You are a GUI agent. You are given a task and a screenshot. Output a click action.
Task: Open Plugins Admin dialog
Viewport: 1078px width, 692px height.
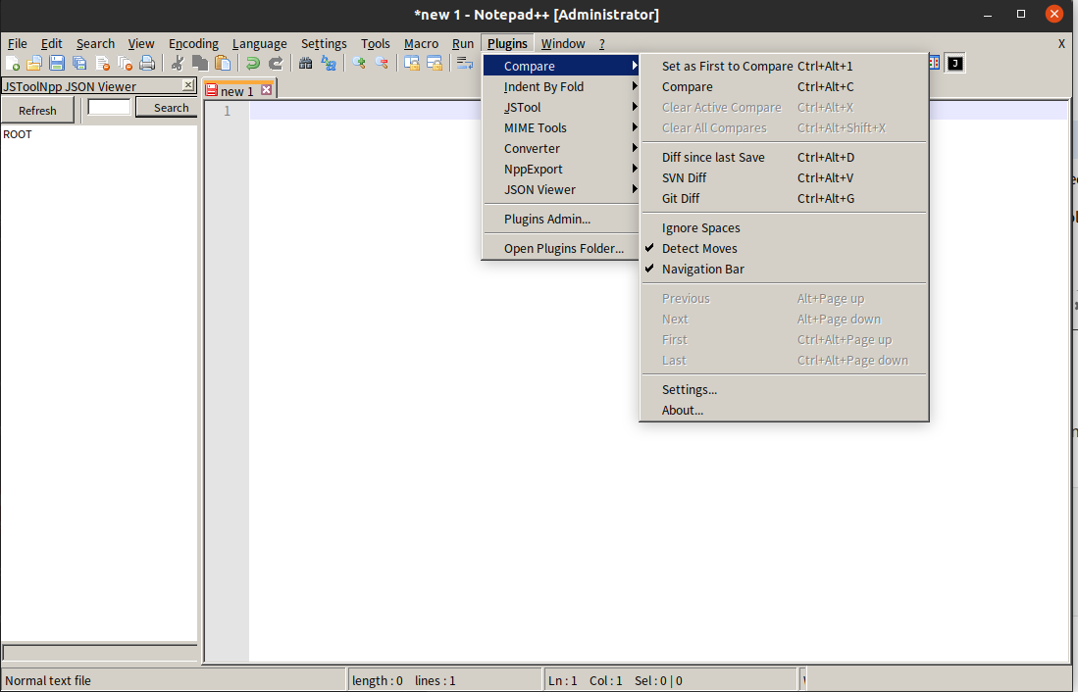click(x=561, y=220)
